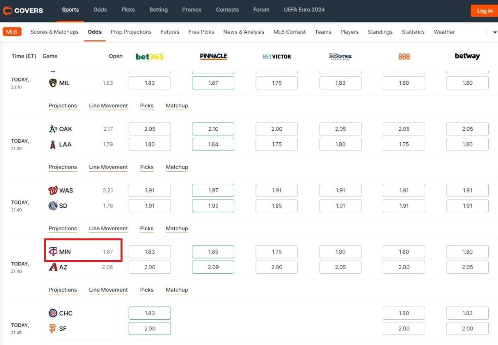This screenshot has height=345, width=498.
Task: Click the San Diego Padres logo
Action: [x=53, y=206]
